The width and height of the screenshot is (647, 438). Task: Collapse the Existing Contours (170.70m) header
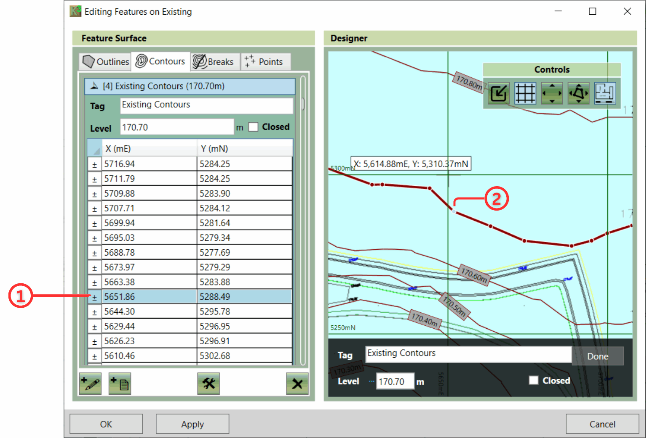click(95, 86)
